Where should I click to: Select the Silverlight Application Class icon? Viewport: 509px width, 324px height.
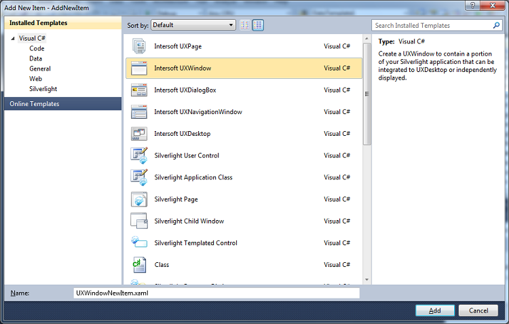click(x=139, y=177)
